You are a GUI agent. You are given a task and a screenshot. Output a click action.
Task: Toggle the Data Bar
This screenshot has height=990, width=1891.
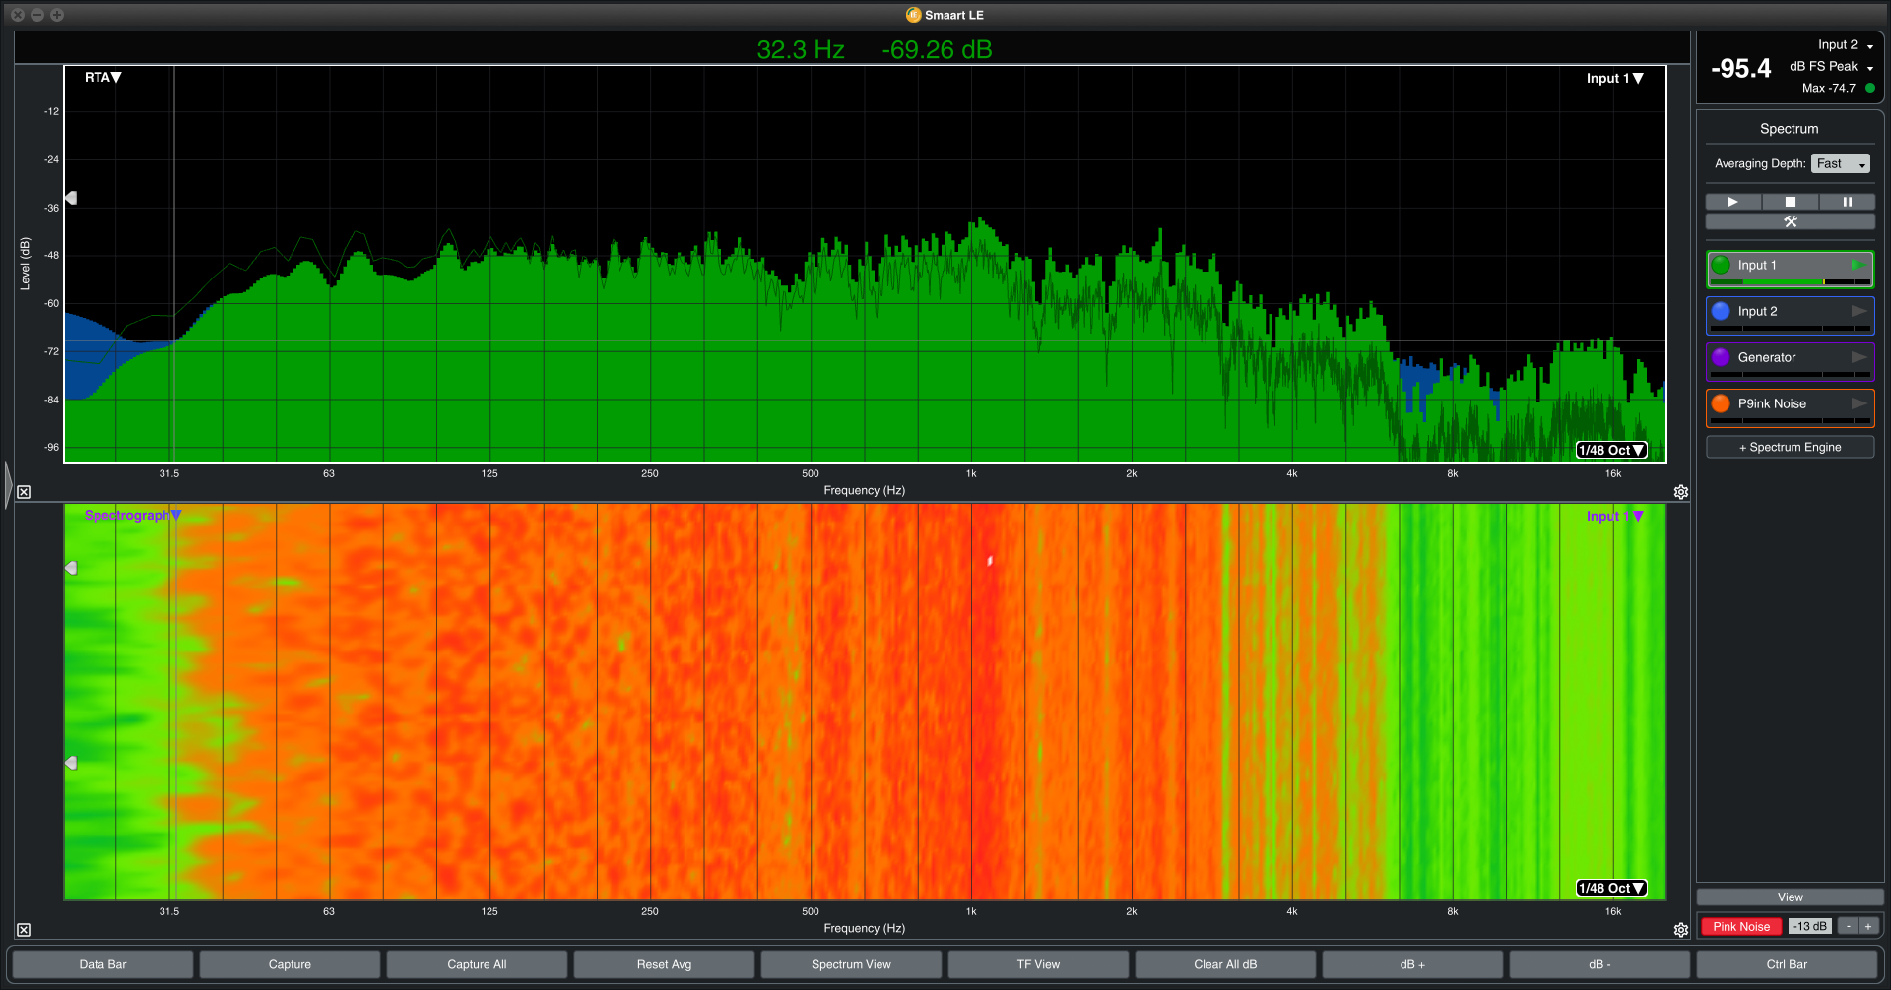pos(103,964)
